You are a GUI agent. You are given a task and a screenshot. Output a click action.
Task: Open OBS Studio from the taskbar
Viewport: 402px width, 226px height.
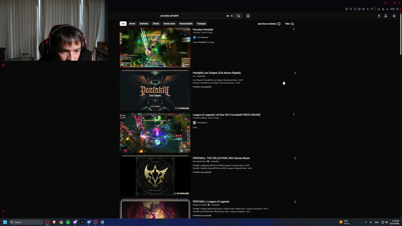point(96,222)
